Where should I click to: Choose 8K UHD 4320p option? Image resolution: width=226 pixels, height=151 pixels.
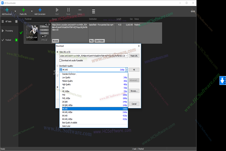click(x=94, y=115)
